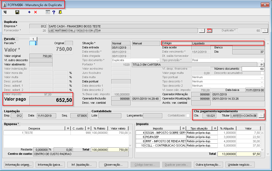
Task: Expand the C. custo column » header button
Action: point(89,128)
